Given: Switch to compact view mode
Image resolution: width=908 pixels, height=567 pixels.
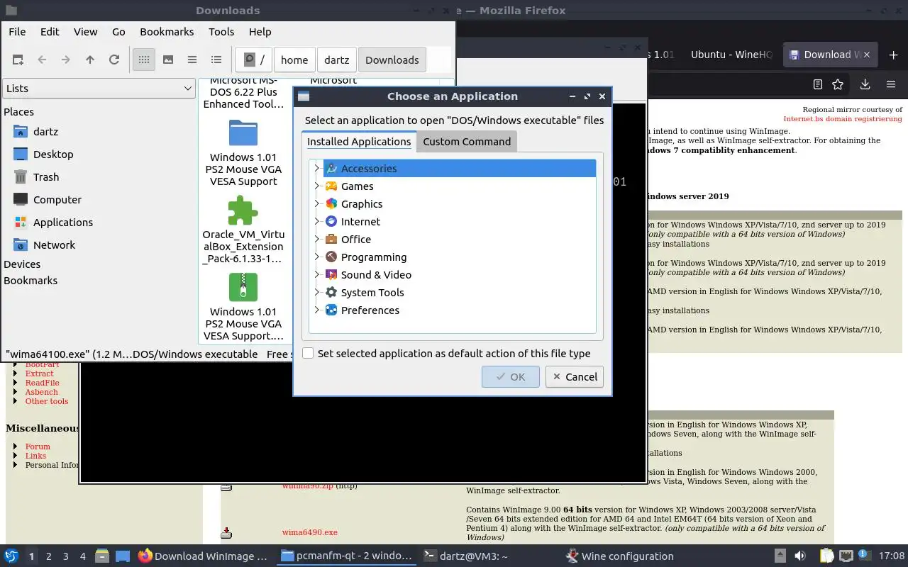Looking at the screenshot, I should (192, 60).
